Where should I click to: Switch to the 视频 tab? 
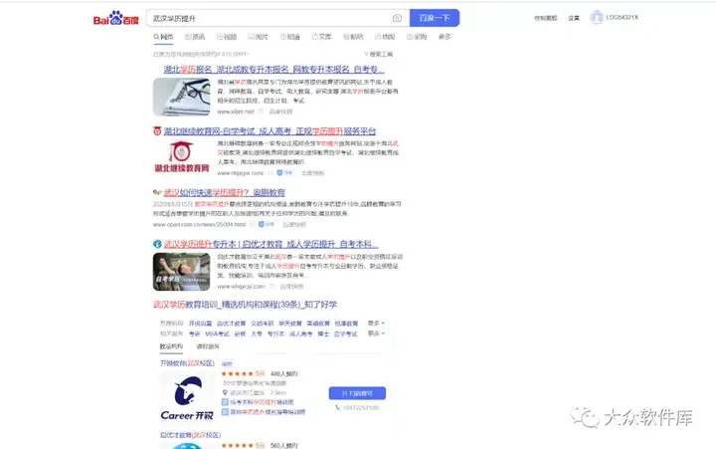(x=227, y=37)
